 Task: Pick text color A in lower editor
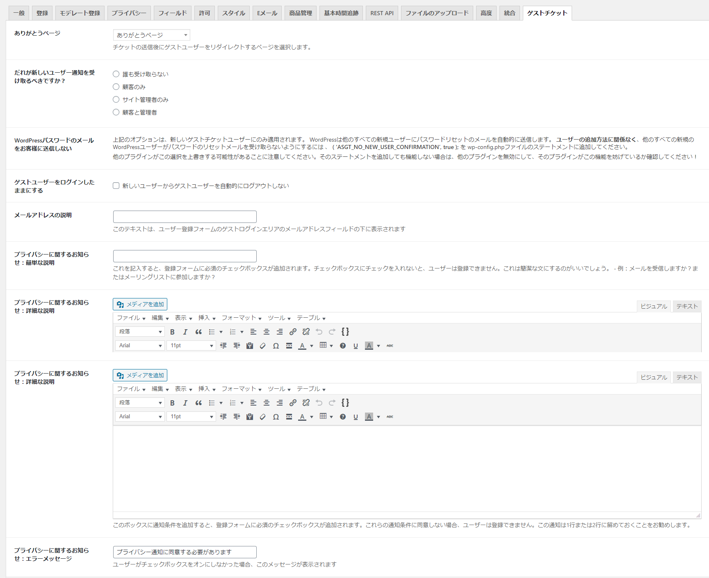pyautogui.click(x=302, y=417)
